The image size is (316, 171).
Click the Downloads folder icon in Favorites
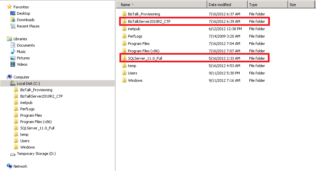point(13,20)
